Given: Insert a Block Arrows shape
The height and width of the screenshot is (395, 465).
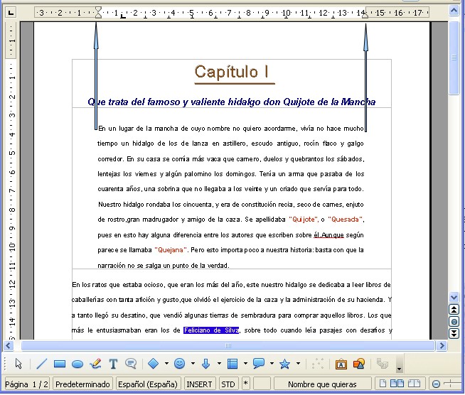Looking at the screenshot, I should coord(205,364).
